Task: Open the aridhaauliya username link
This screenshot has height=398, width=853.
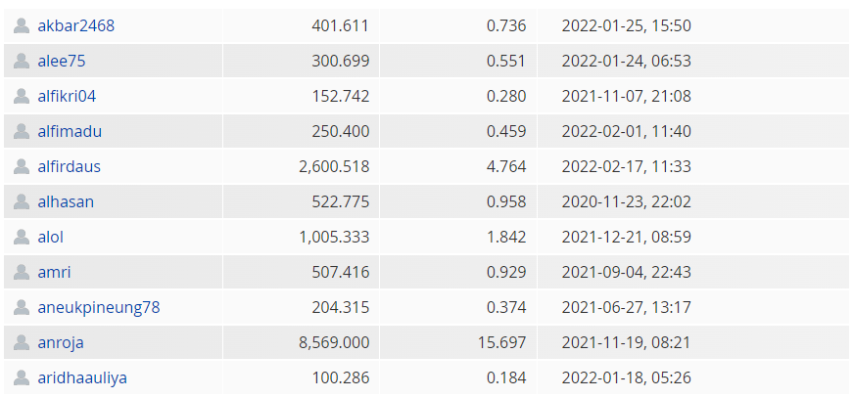Action: 82,377
